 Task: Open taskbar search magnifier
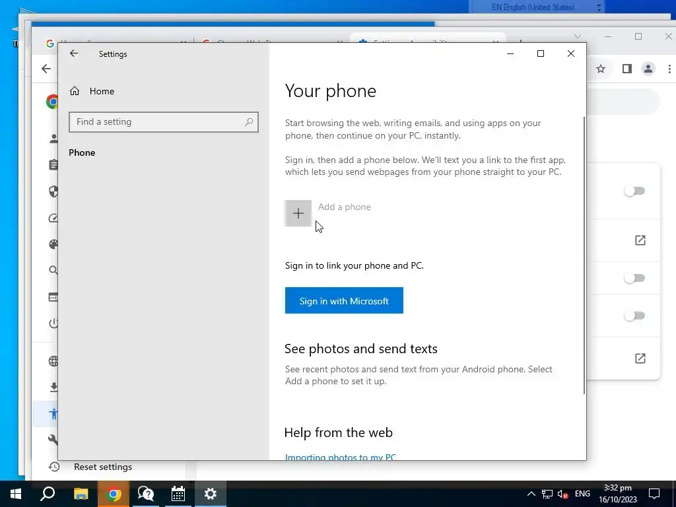pyautogui.click(x=48, y=494)
